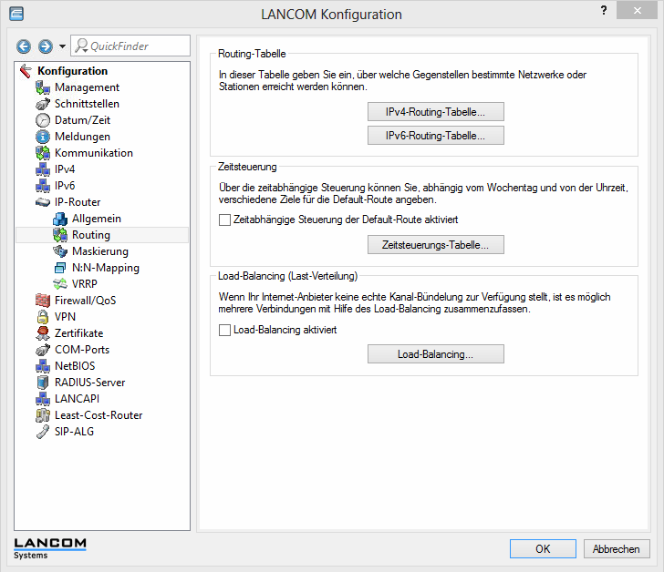The height and width of the screenshot is (572, 664).
Task: Open the IPv4-Routing-Tabelle
Action: 436,112
